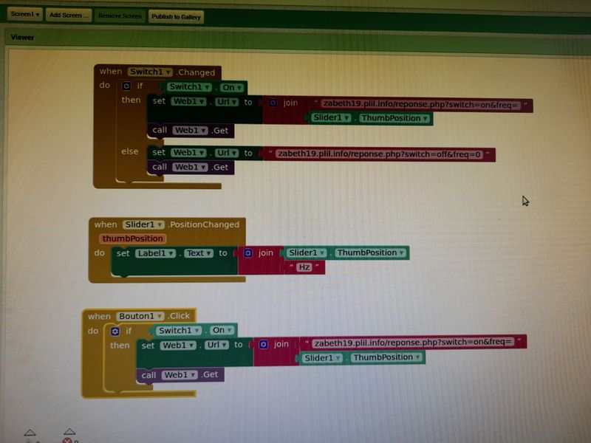
Task: Open Switch1 dropdown in when Switch1.Changed header
Action: click(x=151, y=72)
